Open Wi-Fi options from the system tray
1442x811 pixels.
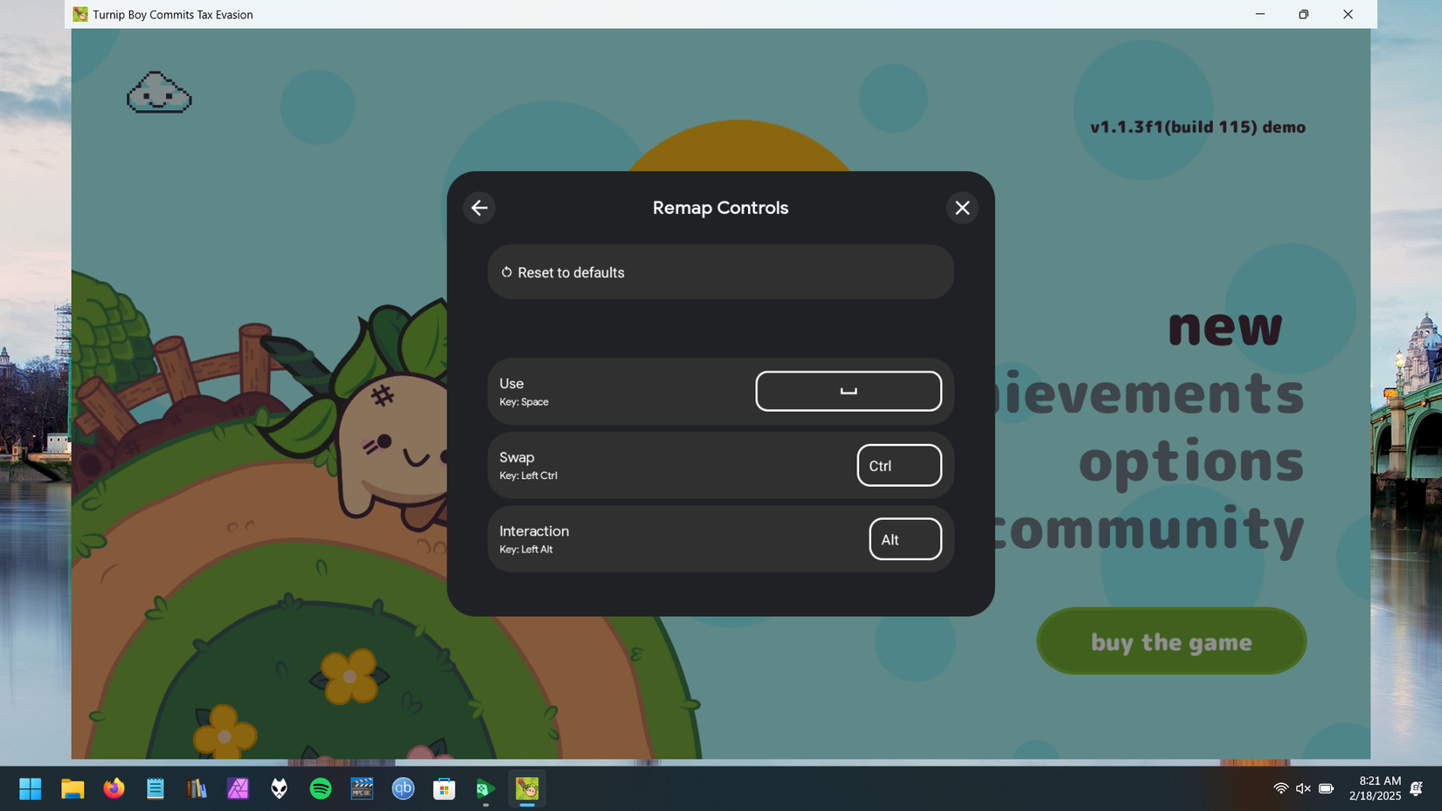[1280, 788]
